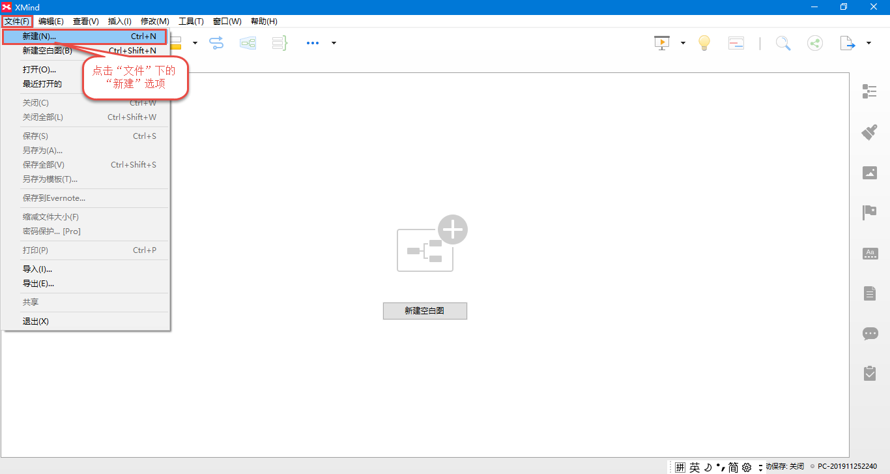Click the Boundary icon in toolbar
Image resolution: width=890 pixels, height=474 pixels.
pyautogui.click(x=248, y=43)
